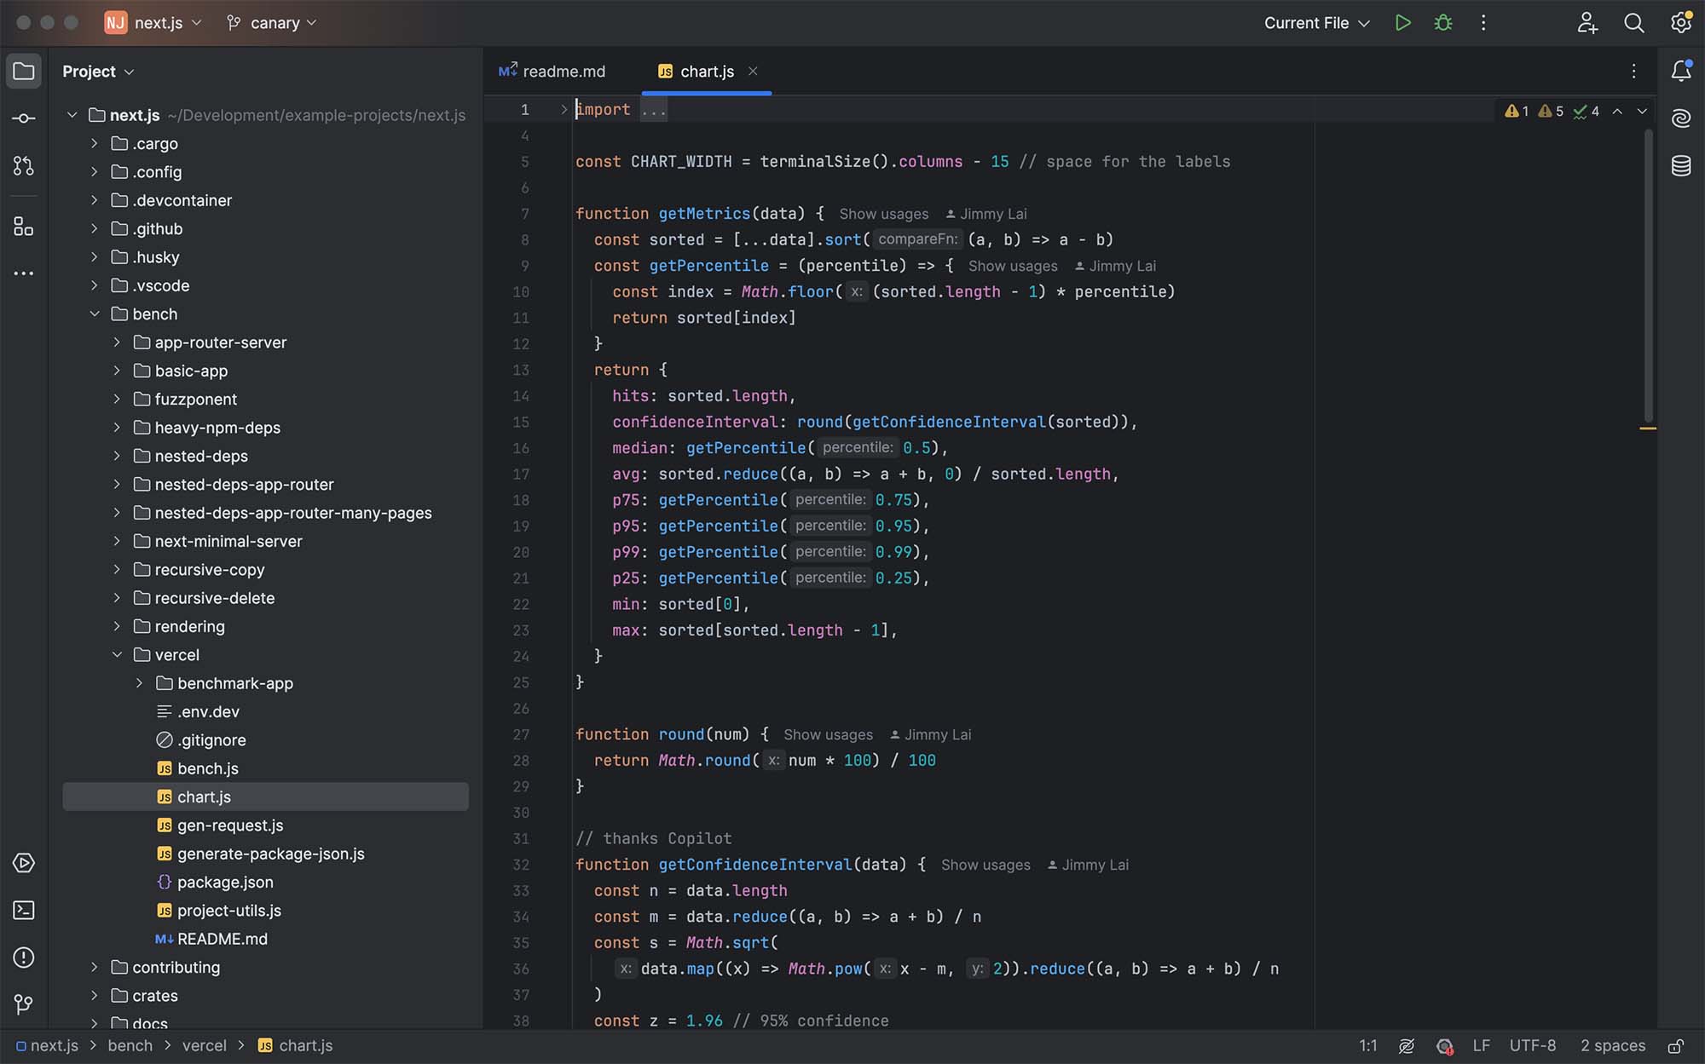
Task: Toggle highlighting with the crossed-eye status icon
Action: 1406,1045
